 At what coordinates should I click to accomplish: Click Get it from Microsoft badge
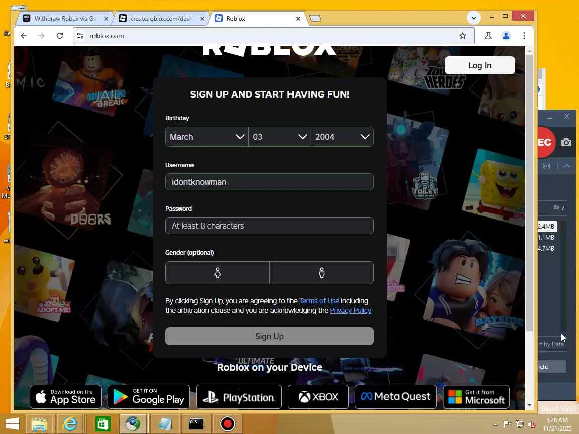(476, 397)
